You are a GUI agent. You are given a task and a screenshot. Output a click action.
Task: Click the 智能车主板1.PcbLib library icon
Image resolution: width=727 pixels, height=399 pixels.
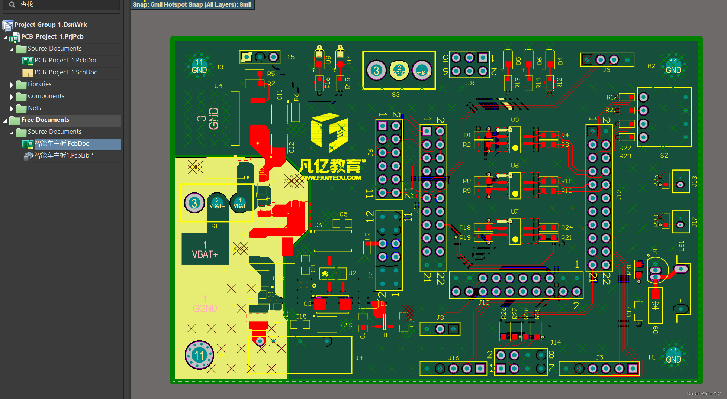pyautogui.click(x=28, y=156)
